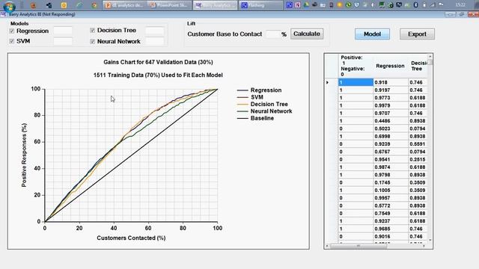The width and height of the screenshot is (479, 269).
Task: Select Regression cell 0.5023
Action: tap(391, 129)
